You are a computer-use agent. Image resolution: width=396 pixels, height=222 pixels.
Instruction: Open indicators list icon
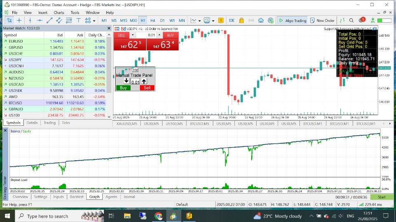[x=207, y=21]
